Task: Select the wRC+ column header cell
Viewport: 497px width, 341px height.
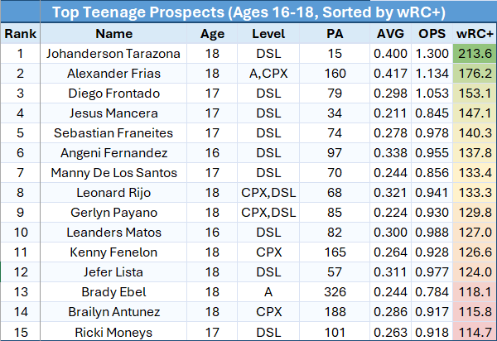Action: pos(475,34)
